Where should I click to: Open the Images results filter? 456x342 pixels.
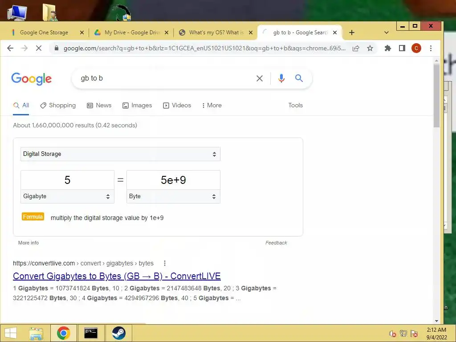click(137, 105)
